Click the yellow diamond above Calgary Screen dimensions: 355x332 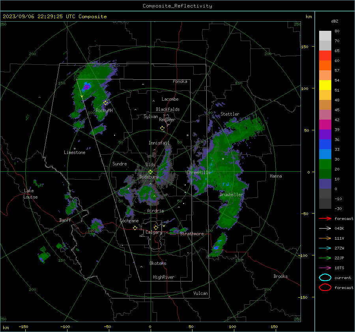click(x=156, y=227)
